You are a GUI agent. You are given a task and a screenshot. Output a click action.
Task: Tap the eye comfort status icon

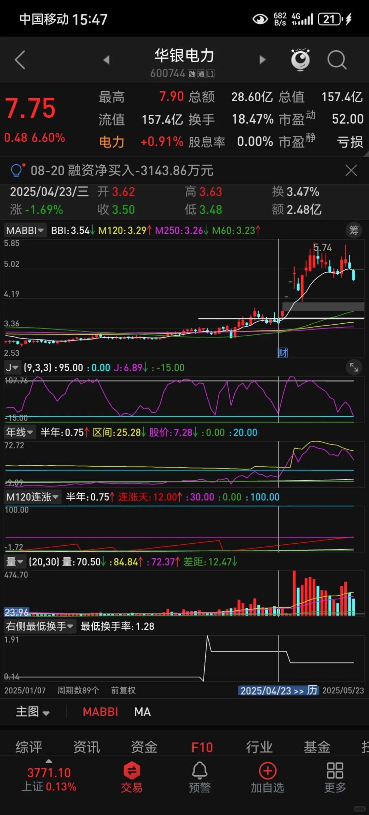click(x=260, y=19)
